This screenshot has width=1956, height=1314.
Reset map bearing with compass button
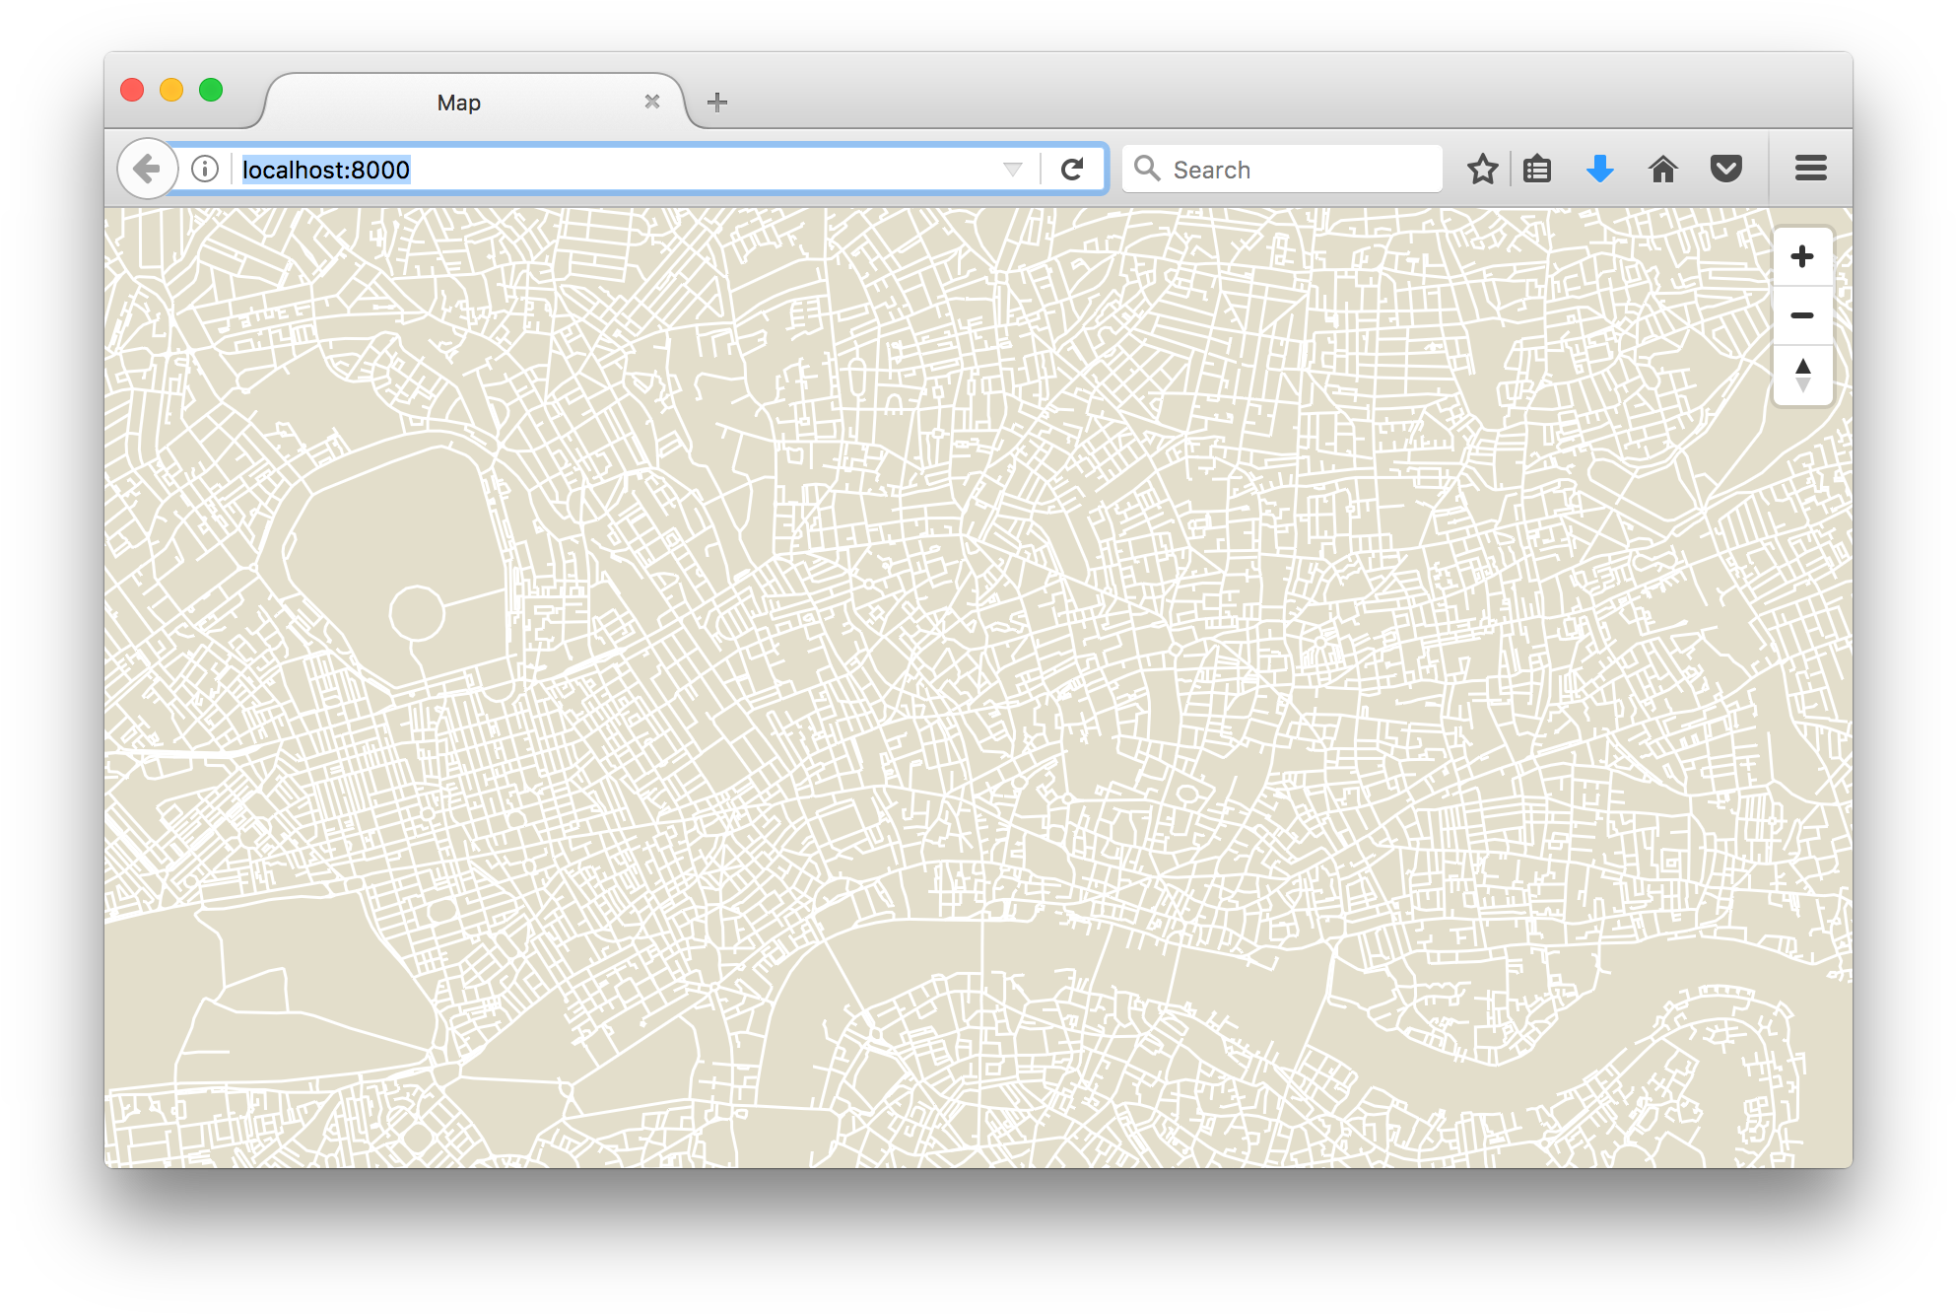(x=1802, y=375)
